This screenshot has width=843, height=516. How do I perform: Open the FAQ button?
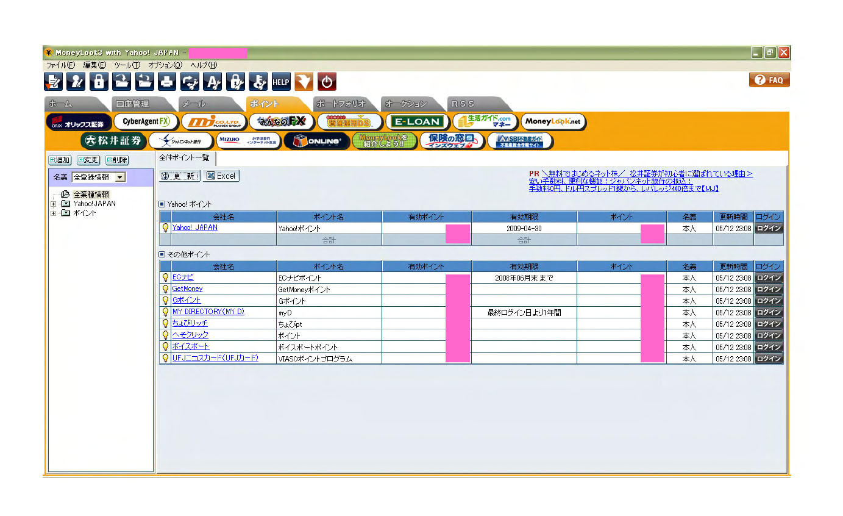769,80
